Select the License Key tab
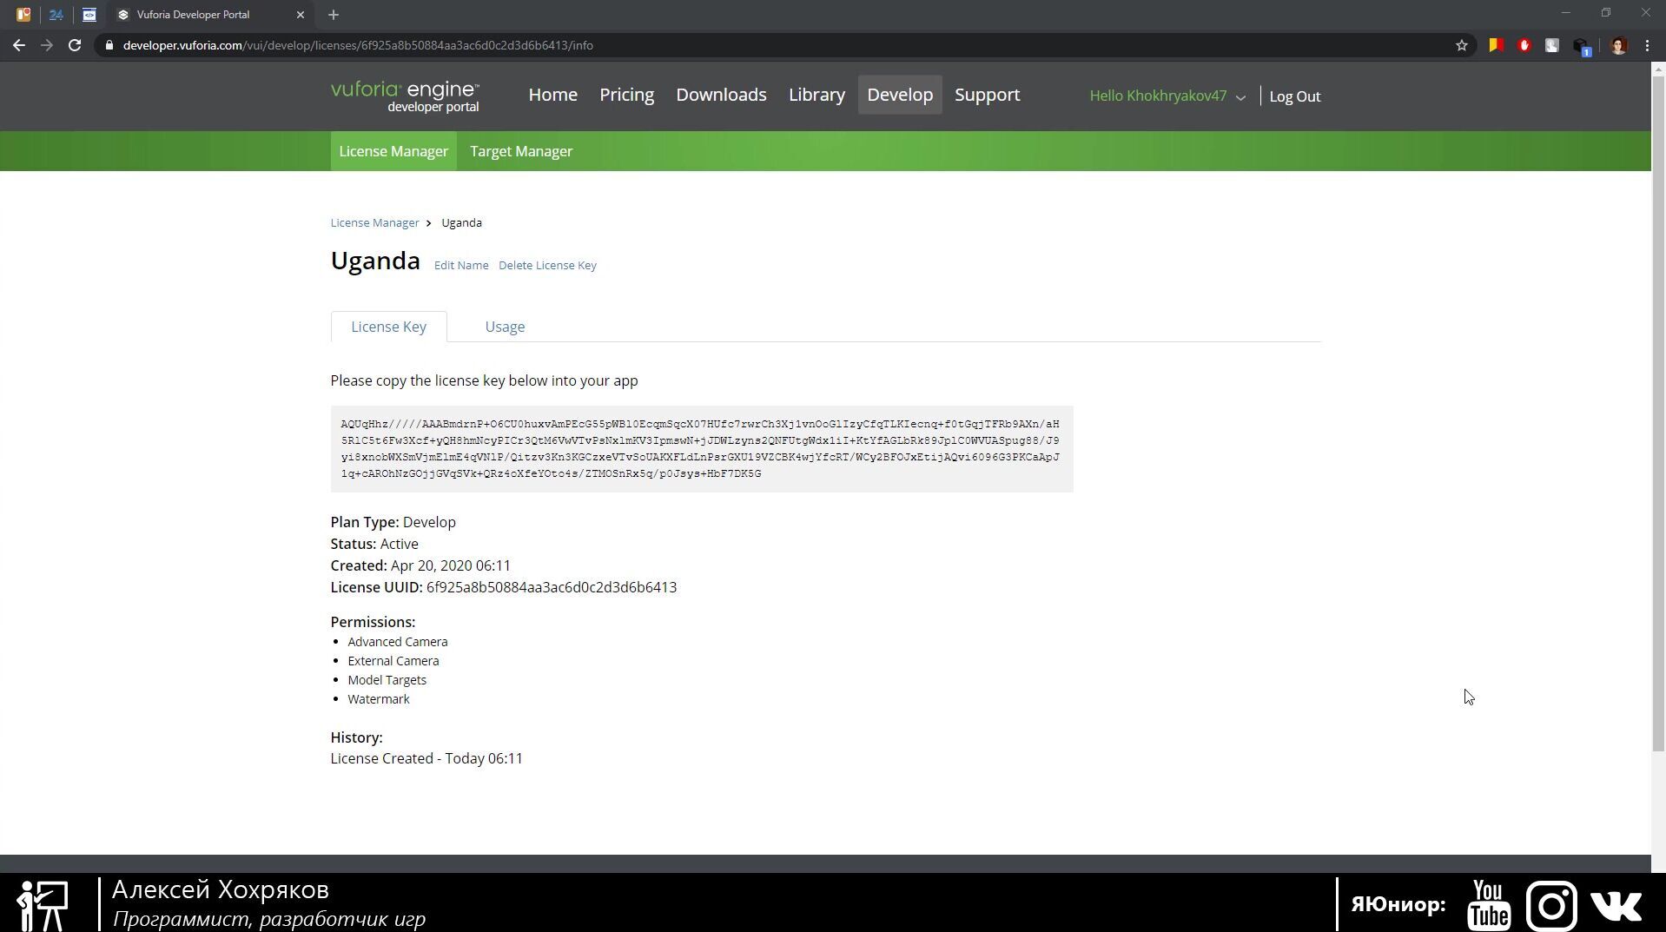The image size is (1666, 932). tap(388, 327)
